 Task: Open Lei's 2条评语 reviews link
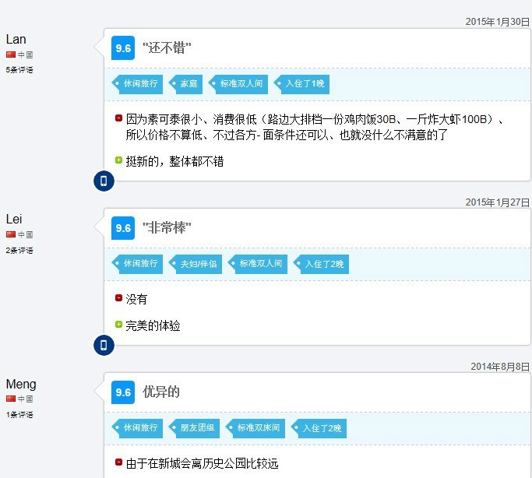19,251
